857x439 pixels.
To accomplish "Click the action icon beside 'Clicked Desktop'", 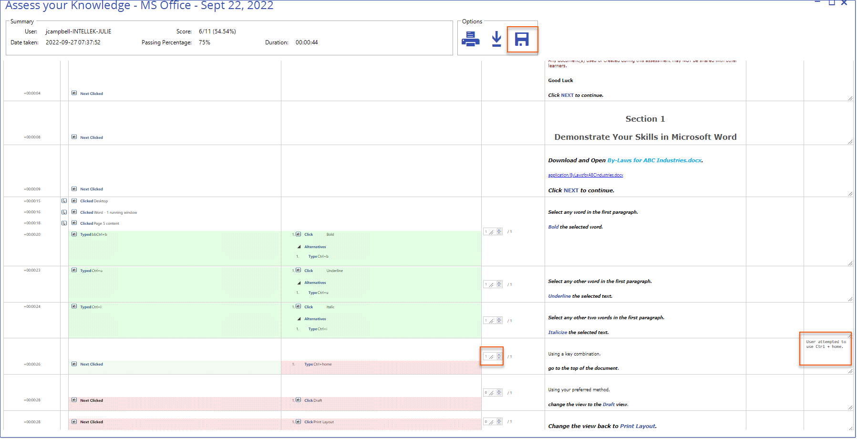I will tap(74, 201).
